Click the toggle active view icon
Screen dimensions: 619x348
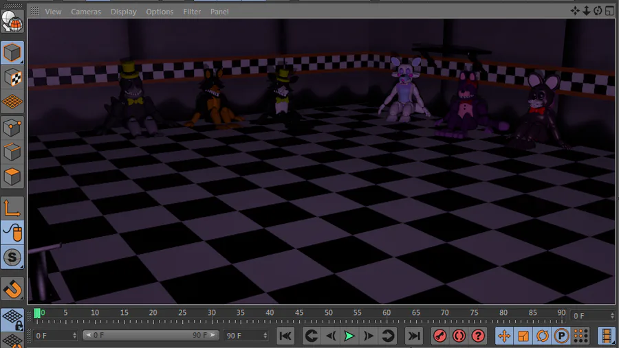coord(609,11)
